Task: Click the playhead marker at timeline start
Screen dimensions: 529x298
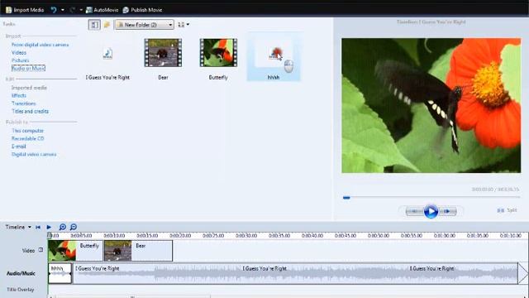Action: coord(50,235)
